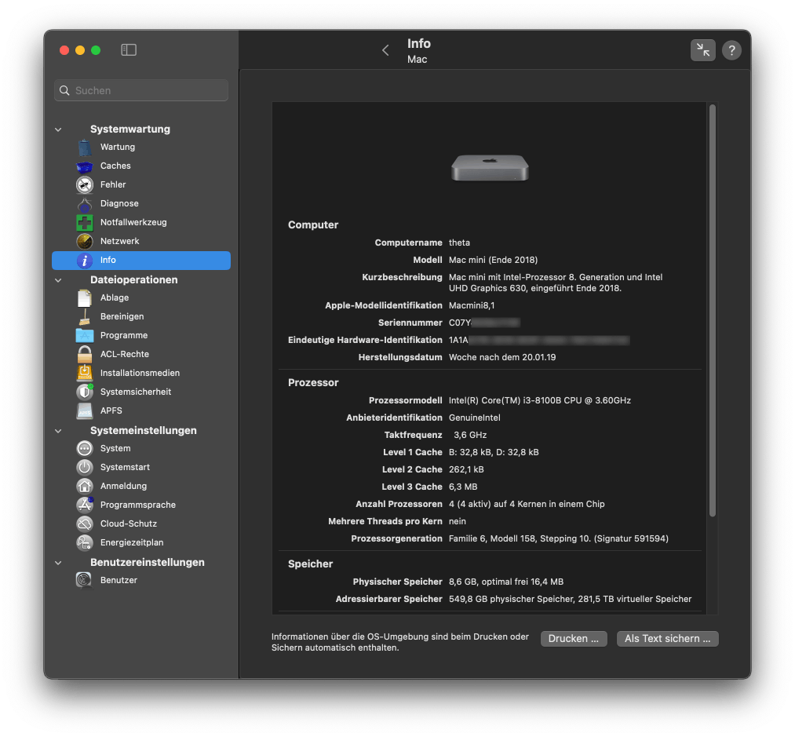The height and width of the screenshot is (737, 795).
Task: Choose the Diagnose icon
Action: pyautogui.click(x=85, y=203)
